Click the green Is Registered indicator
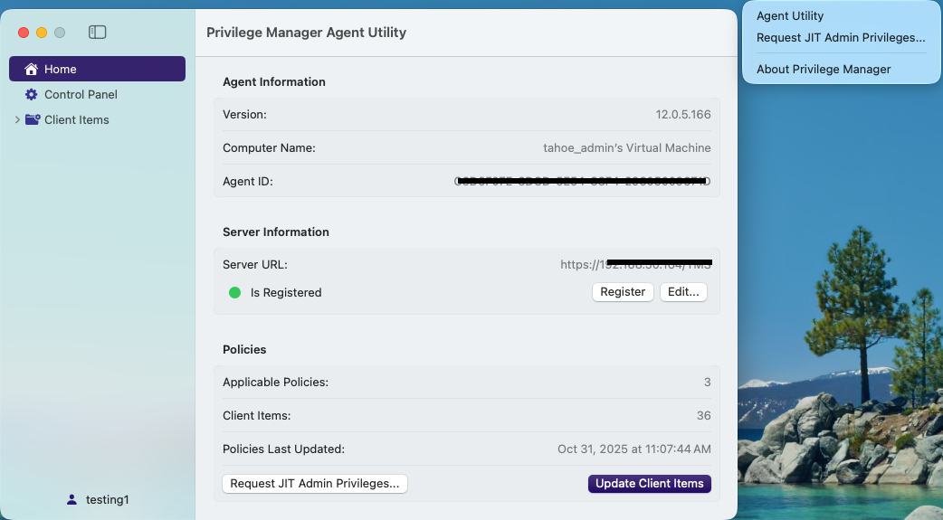Viewport: 943px width, 520px height. click(x=235, y=293)
